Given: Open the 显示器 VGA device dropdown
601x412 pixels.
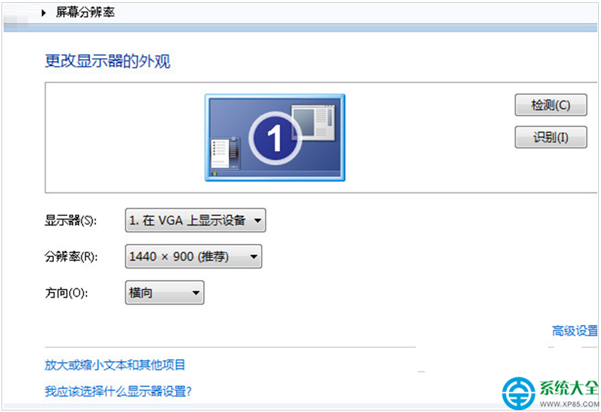Looking at the screenshot, I should pos(195,220).
